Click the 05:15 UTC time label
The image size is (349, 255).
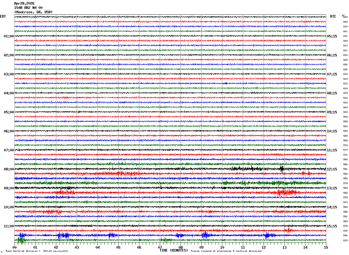click(x=332, y=36)
